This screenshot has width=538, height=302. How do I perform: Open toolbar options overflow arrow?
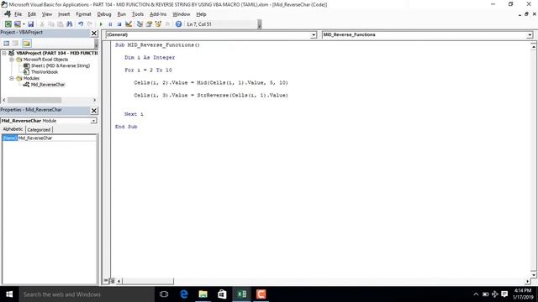click(x=260, y=24)
